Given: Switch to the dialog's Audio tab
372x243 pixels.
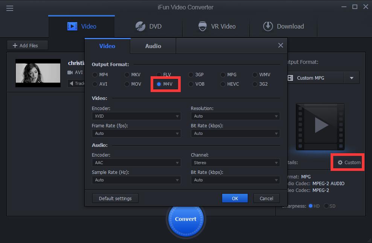Looking at the screenshot, I should coord(153,46).
